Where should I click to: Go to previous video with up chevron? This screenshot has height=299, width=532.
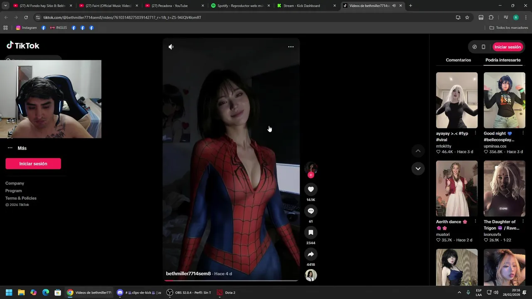pyautogui.click(x=418, y=151)
